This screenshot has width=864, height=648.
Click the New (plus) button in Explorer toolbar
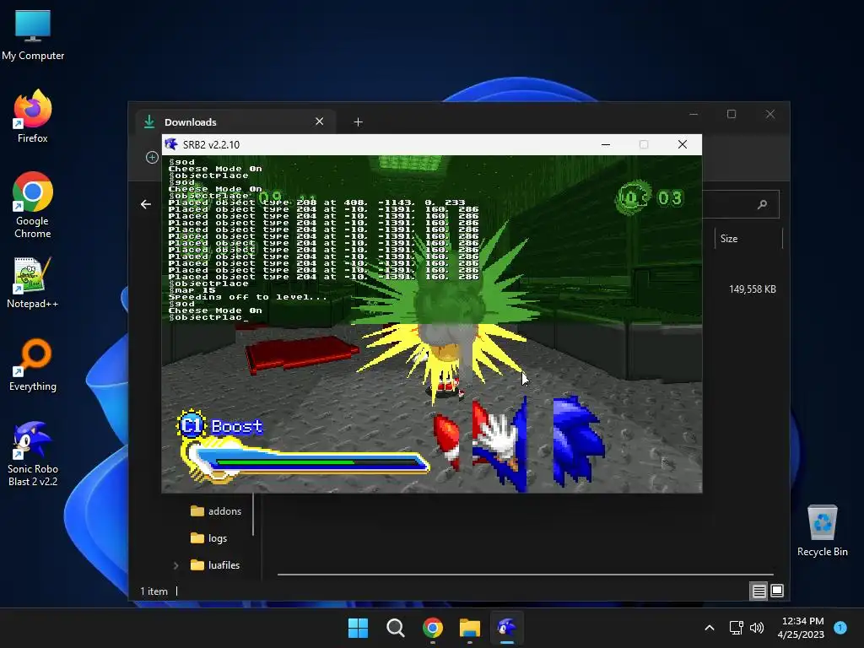point(152,158)
